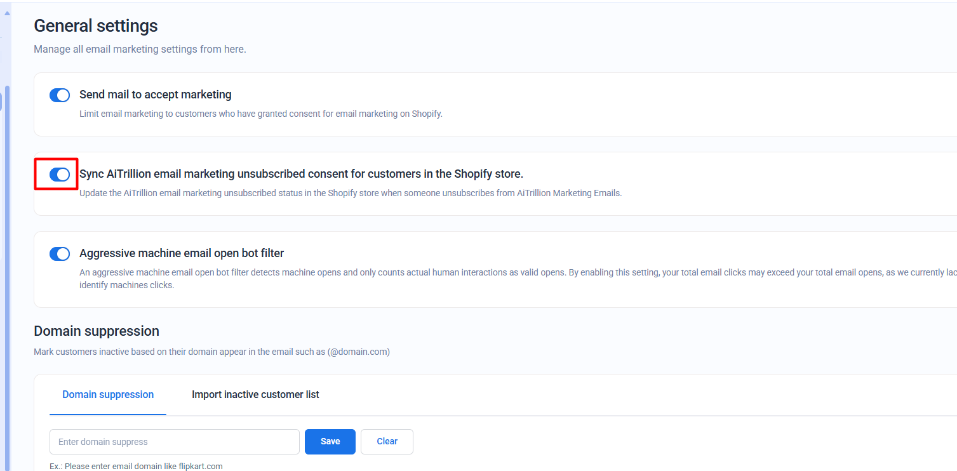This screenshot has height=471, width=957.
Task: Click the text 'Send mail to accept marketing'
Action: 156,95
